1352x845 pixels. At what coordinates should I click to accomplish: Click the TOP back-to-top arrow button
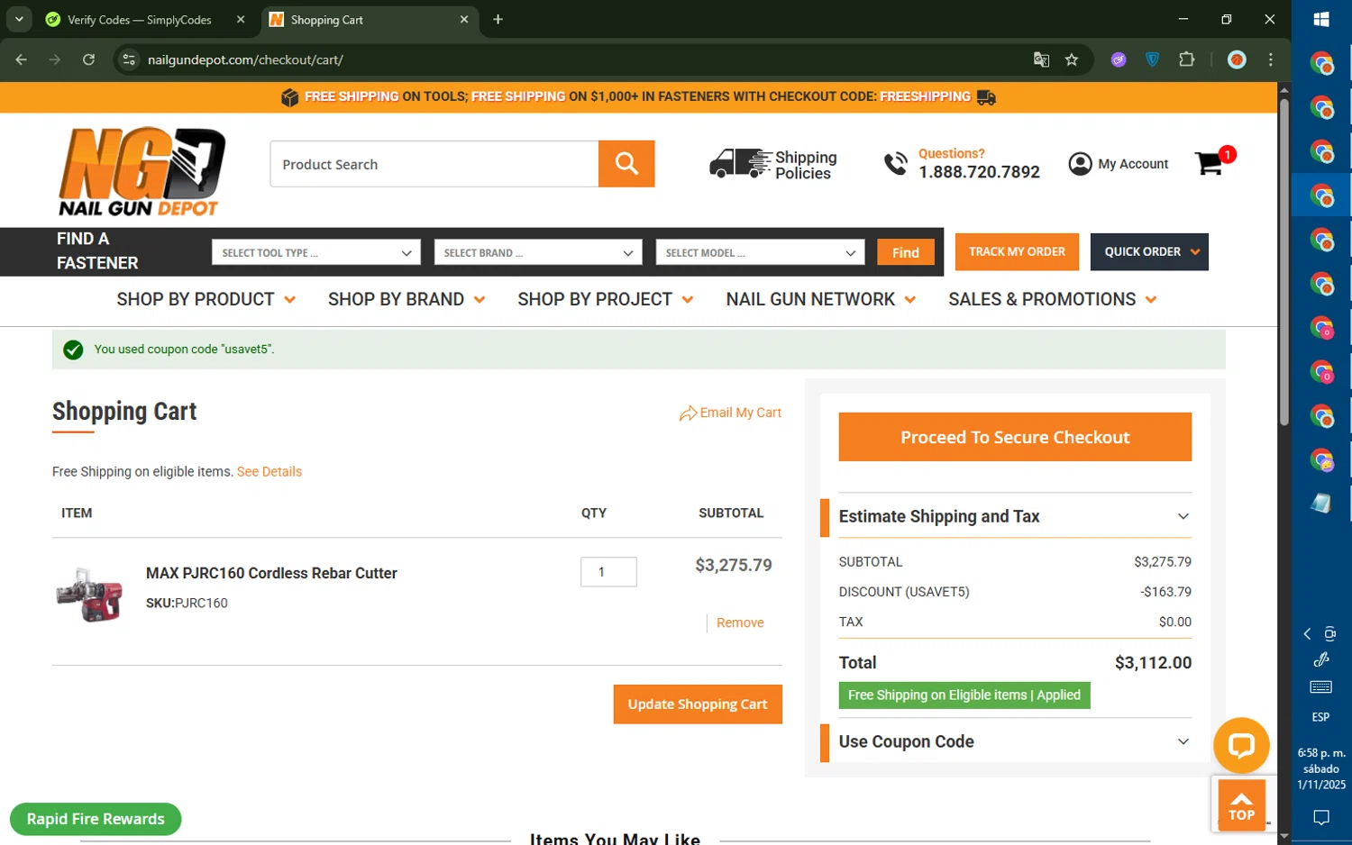pyautogui.click(x=1241, y=805)
